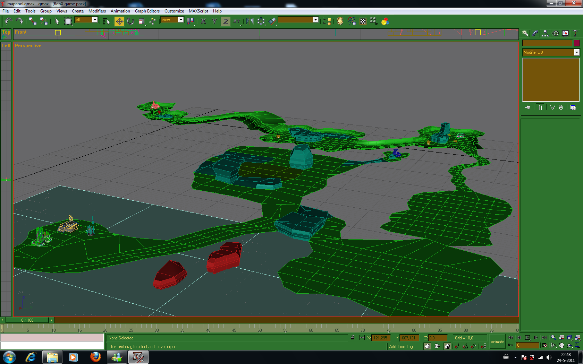Select the Pan hand viewport tool
The width and height of the screenshot is (583, 364).
coord(561,345)
